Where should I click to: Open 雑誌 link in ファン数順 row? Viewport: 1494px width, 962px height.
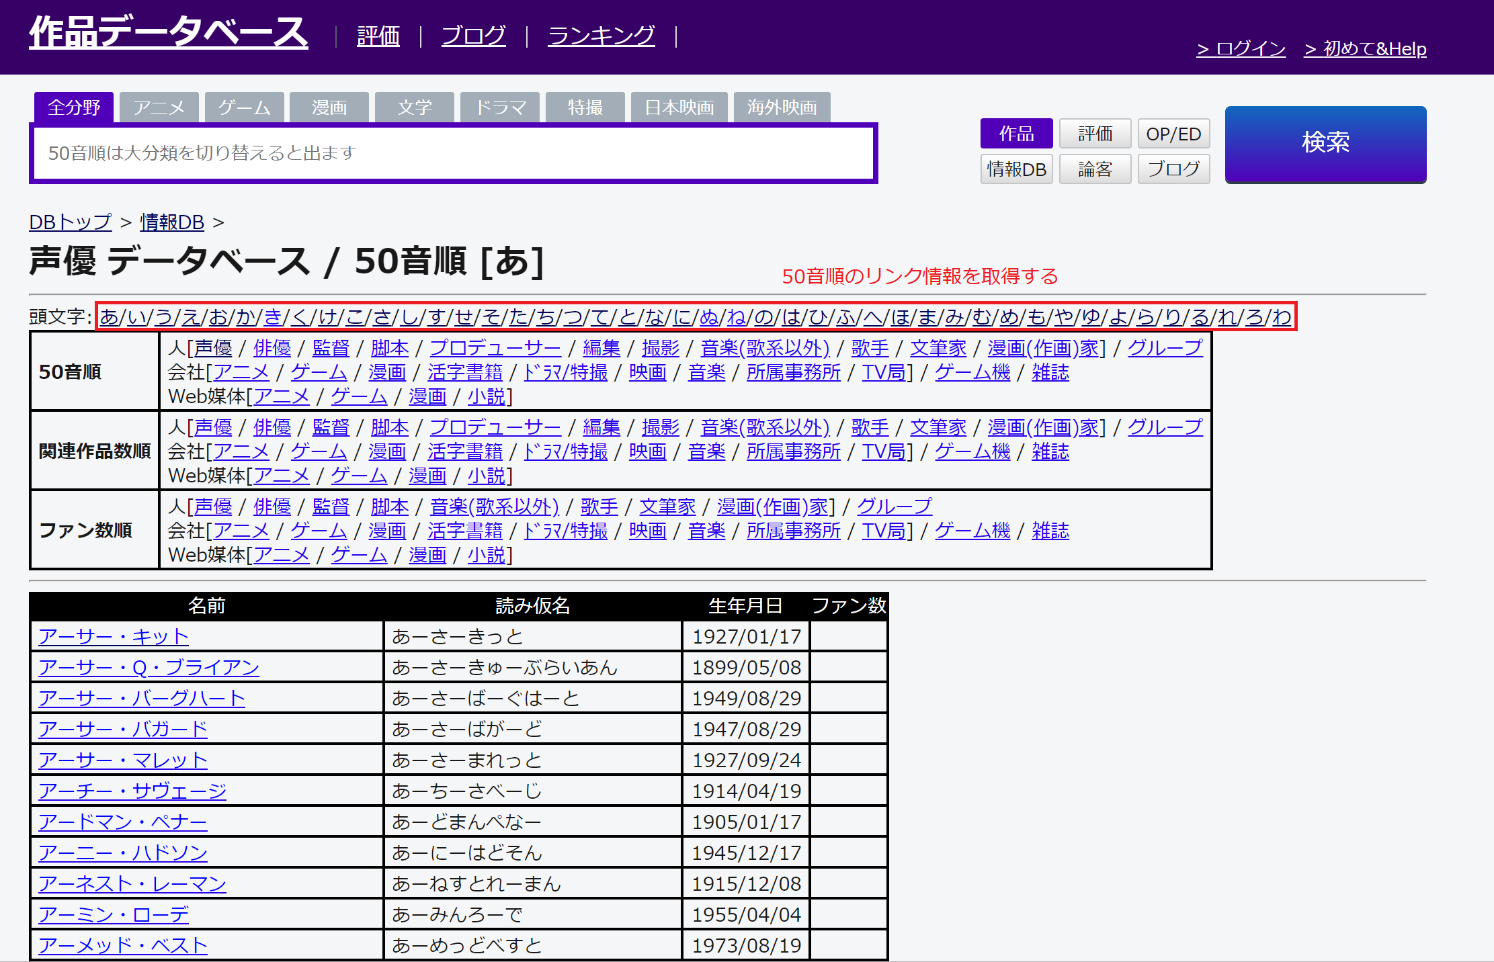pyautogui.click(x=1050, y=531)
